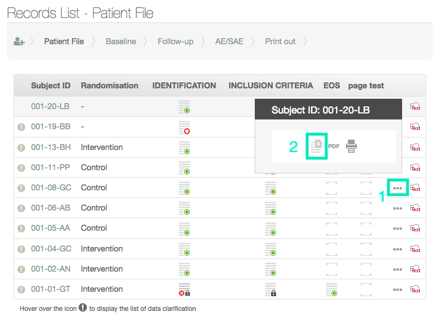
Task: Open more options menu for 001-08-GC
Action: tap(398, 188)
